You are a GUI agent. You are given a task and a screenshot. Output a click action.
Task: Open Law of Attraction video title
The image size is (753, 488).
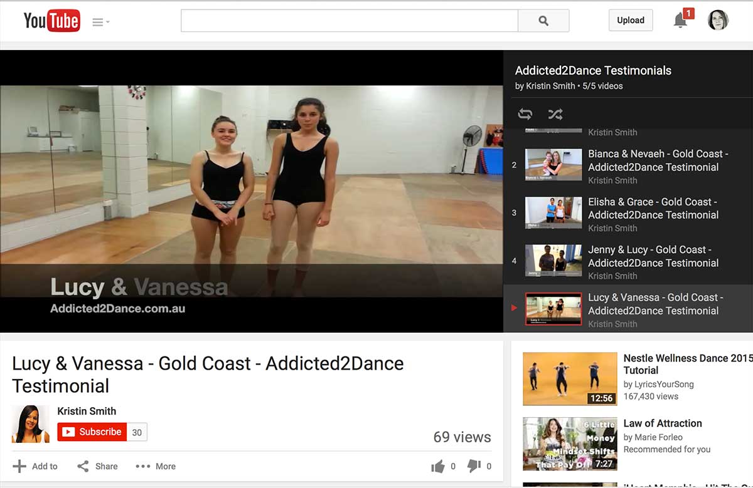[x=663, y=423]
